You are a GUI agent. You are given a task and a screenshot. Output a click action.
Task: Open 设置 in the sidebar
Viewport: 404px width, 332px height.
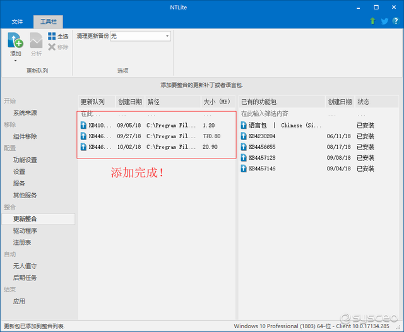tap(19, 172)
